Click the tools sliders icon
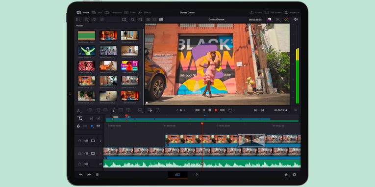Viewport: 375px width, 187px height. click(158, 110)
